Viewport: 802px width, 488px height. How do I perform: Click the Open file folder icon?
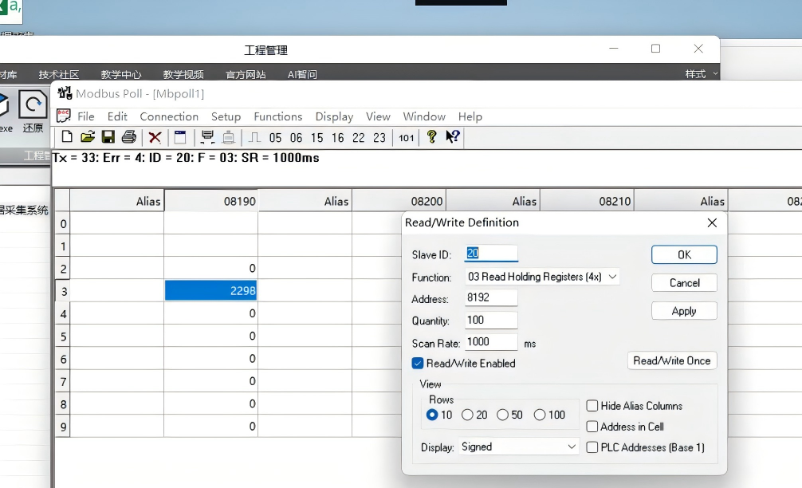88,137
